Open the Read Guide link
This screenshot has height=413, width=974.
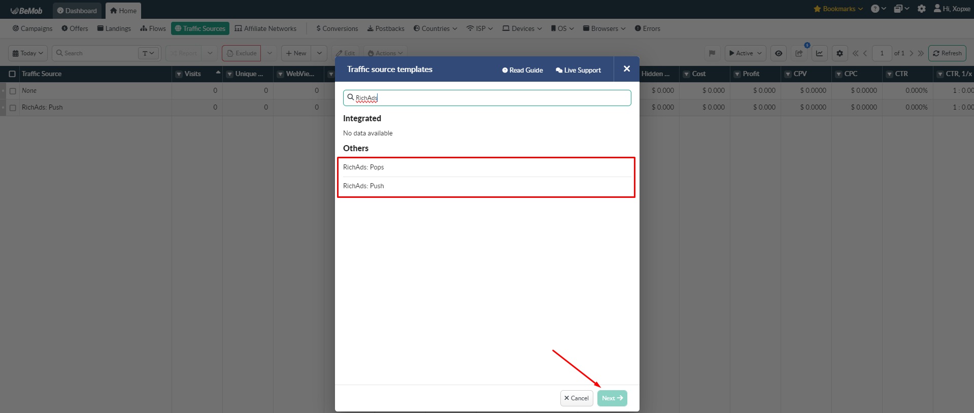(x=522, y=70)
